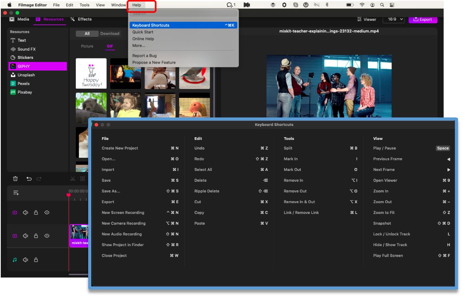Open Pexels resource source
465x300 pixels.
point(23,84)
